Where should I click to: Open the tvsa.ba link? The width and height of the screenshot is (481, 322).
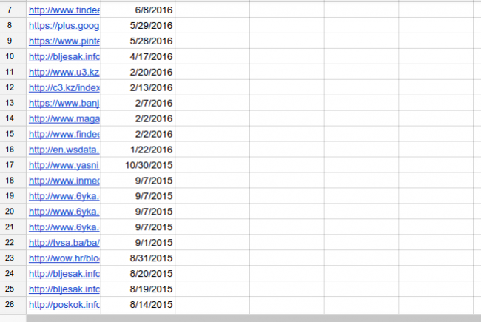(64, 242)
